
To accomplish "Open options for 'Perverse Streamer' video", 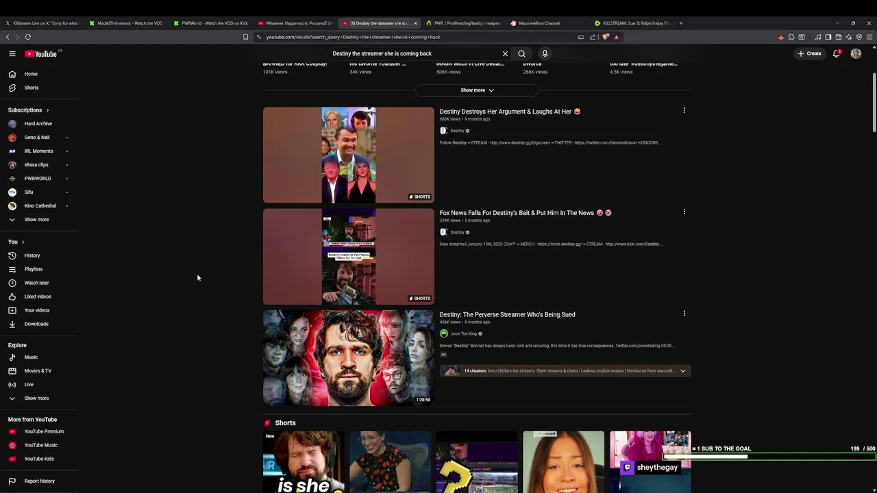I will click(x=684, y=314).
